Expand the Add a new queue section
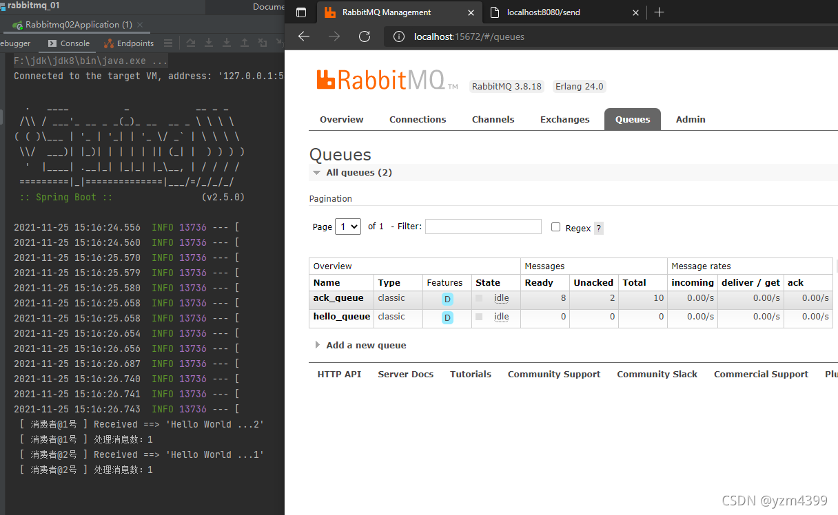 click(x=360, y=345)
